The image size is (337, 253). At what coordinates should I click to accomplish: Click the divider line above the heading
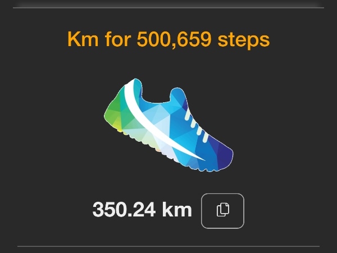click(x=168, y=8)
